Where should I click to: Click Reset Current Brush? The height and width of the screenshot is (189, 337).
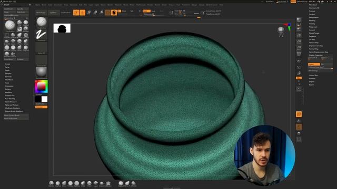[16, 115]
